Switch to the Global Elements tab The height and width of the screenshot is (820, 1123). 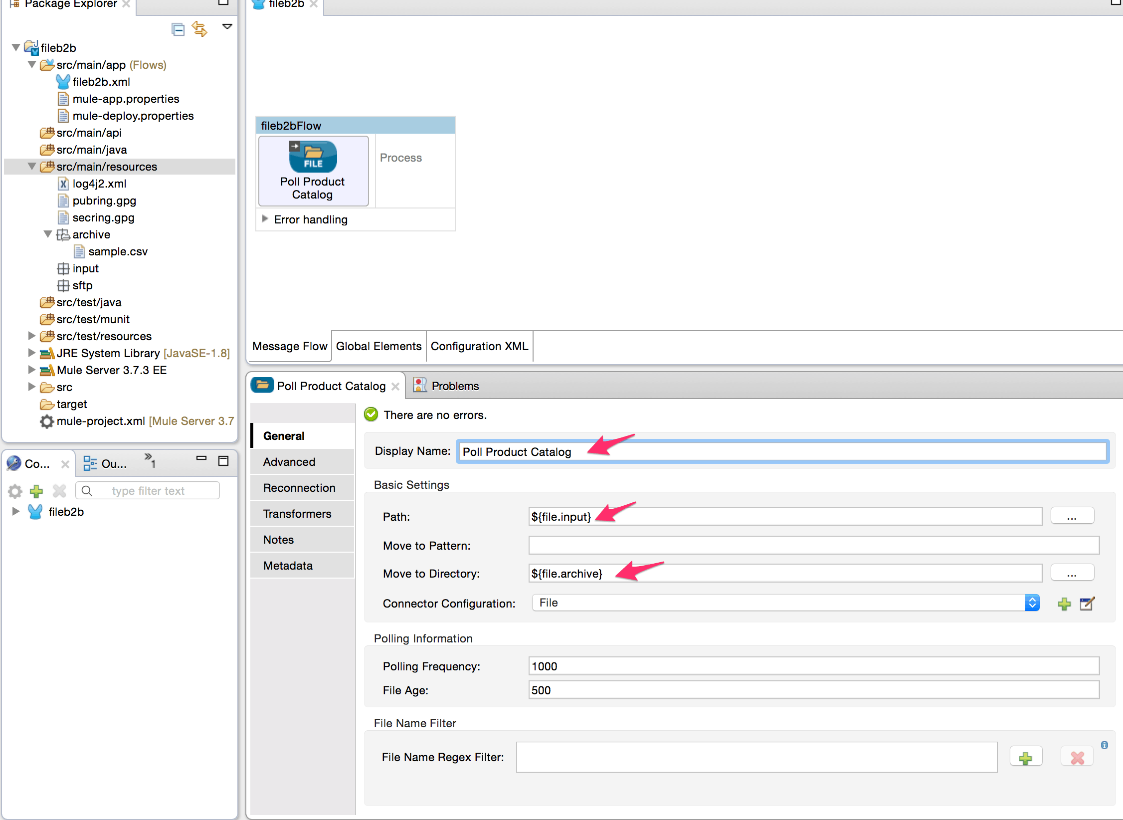coord(378,346)
